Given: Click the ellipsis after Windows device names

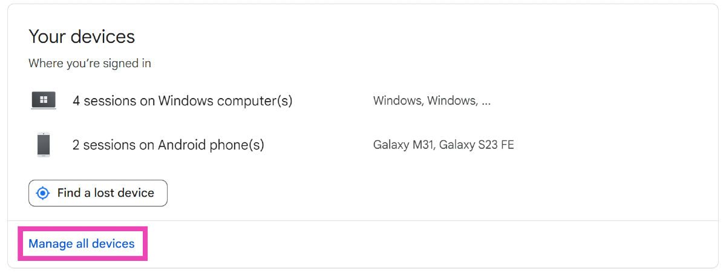Looking at the screenshot, I should (486, 100).
